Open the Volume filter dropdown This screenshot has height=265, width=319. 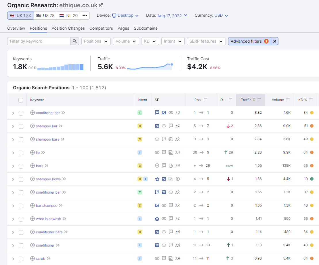pyautogui.click(x=126, y=41)
